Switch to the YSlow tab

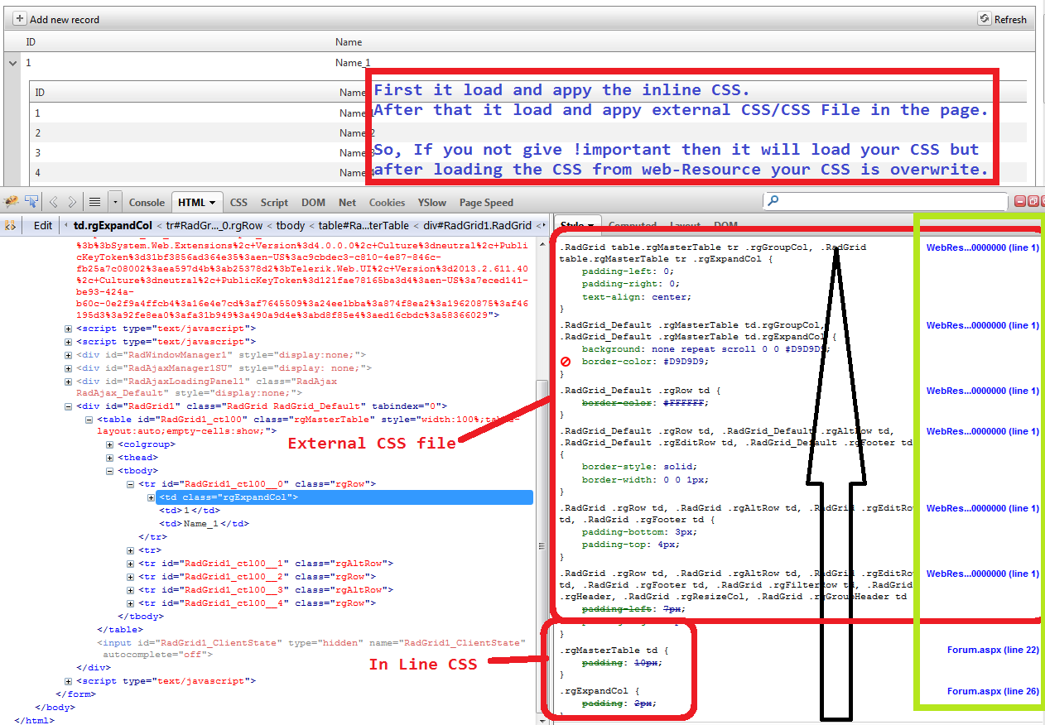tap(432, 202)
